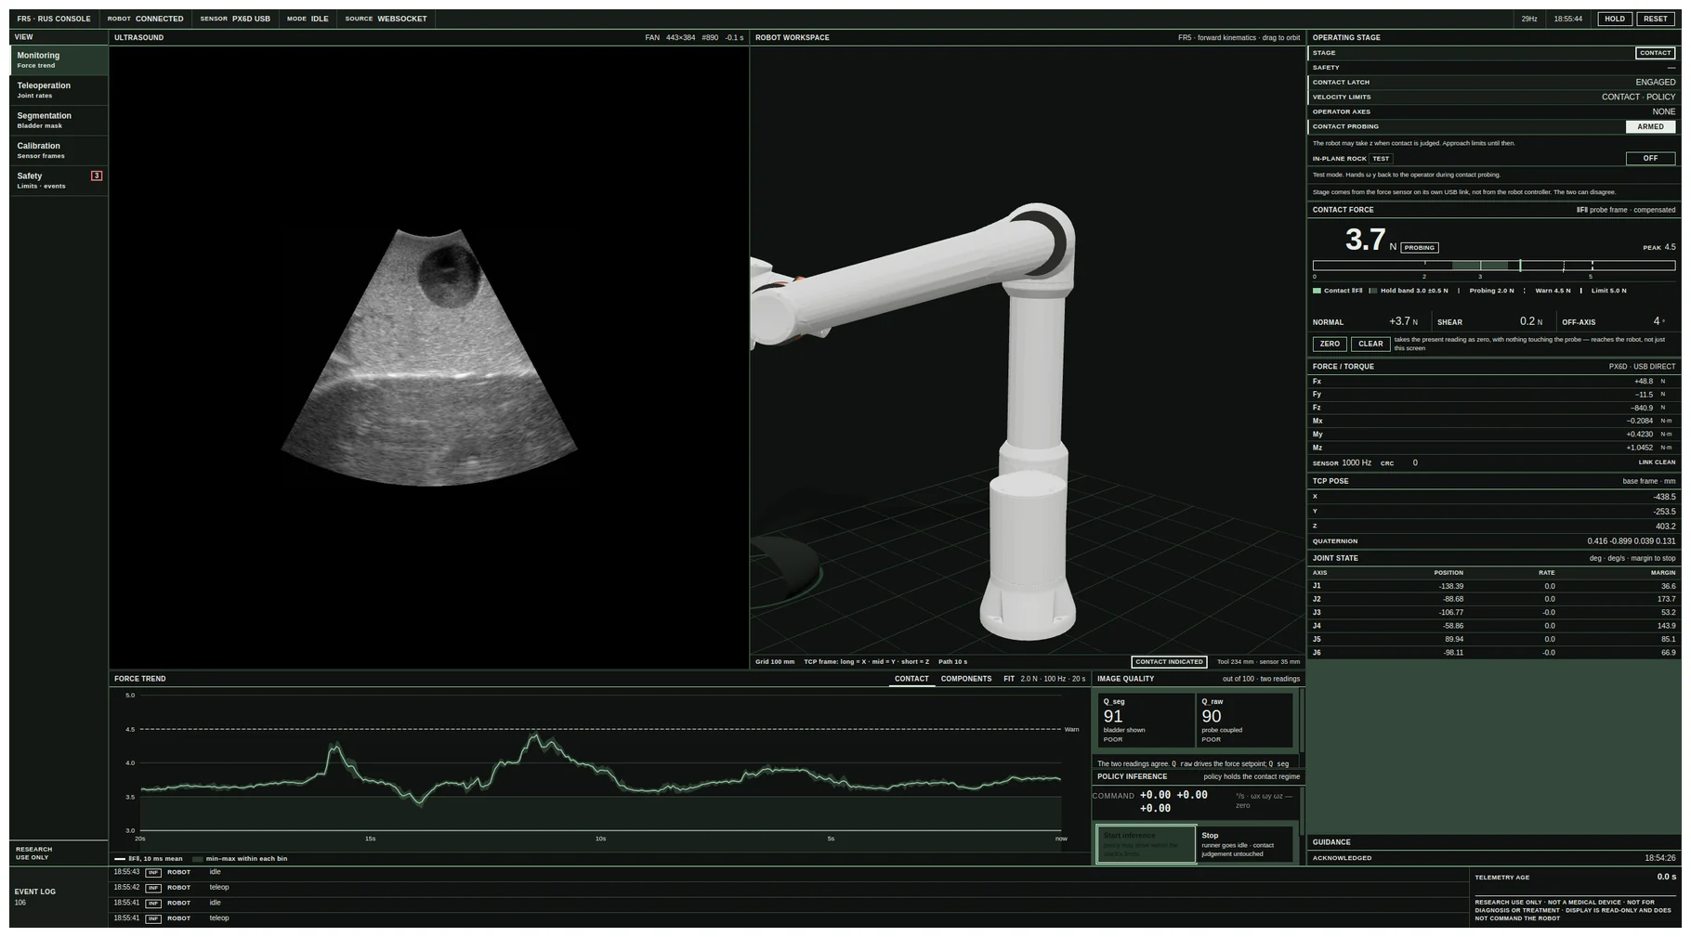Screen dimensions: 1691x937
Task: Click the ACKNOWLEDGED 18:54:26 guidance row
Action: tap(1493, 858)
